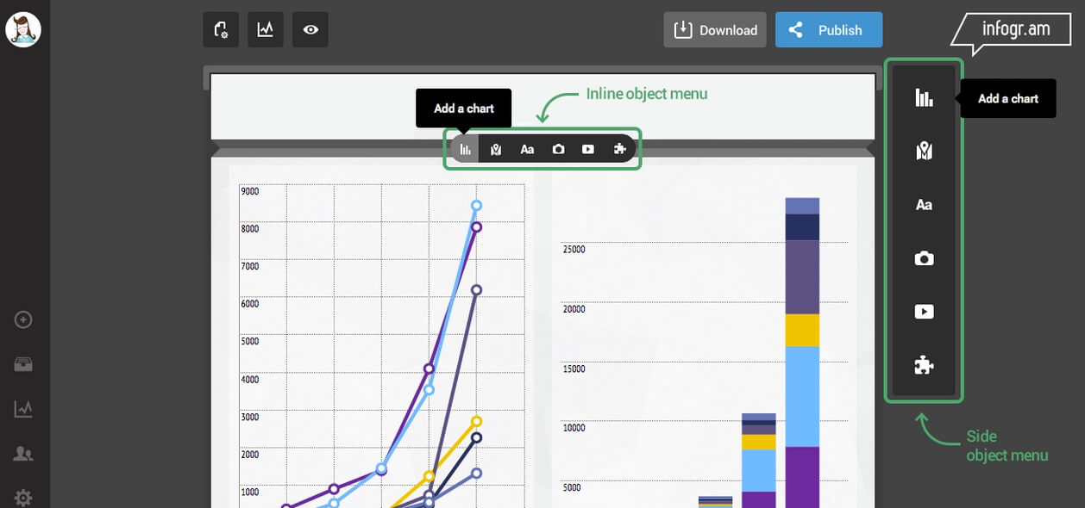Viewport: 1085px width, 508px height.
Task: Open settings gear in left sidebar
Action: [x=23, y=497]
